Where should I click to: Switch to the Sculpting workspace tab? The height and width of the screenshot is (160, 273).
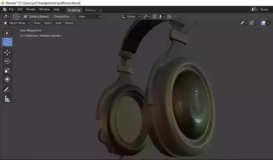click(74, 10)
